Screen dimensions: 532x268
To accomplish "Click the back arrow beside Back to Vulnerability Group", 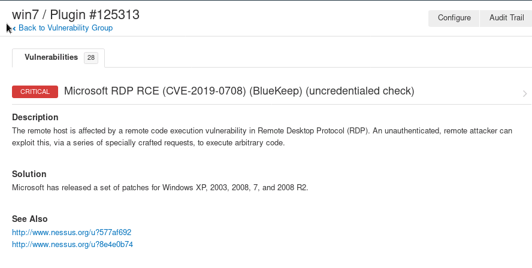I will coord(14,28).
